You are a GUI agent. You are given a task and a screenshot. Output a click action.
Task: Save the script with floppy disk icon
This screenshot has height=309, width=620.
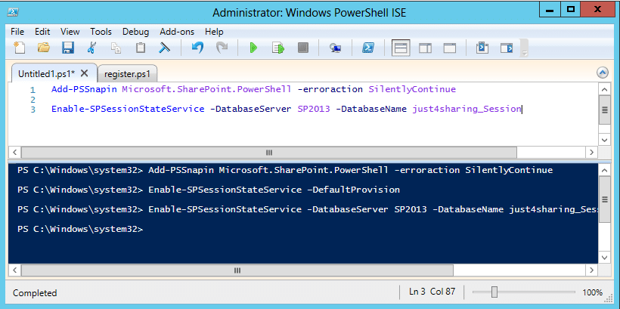[68, 48]
